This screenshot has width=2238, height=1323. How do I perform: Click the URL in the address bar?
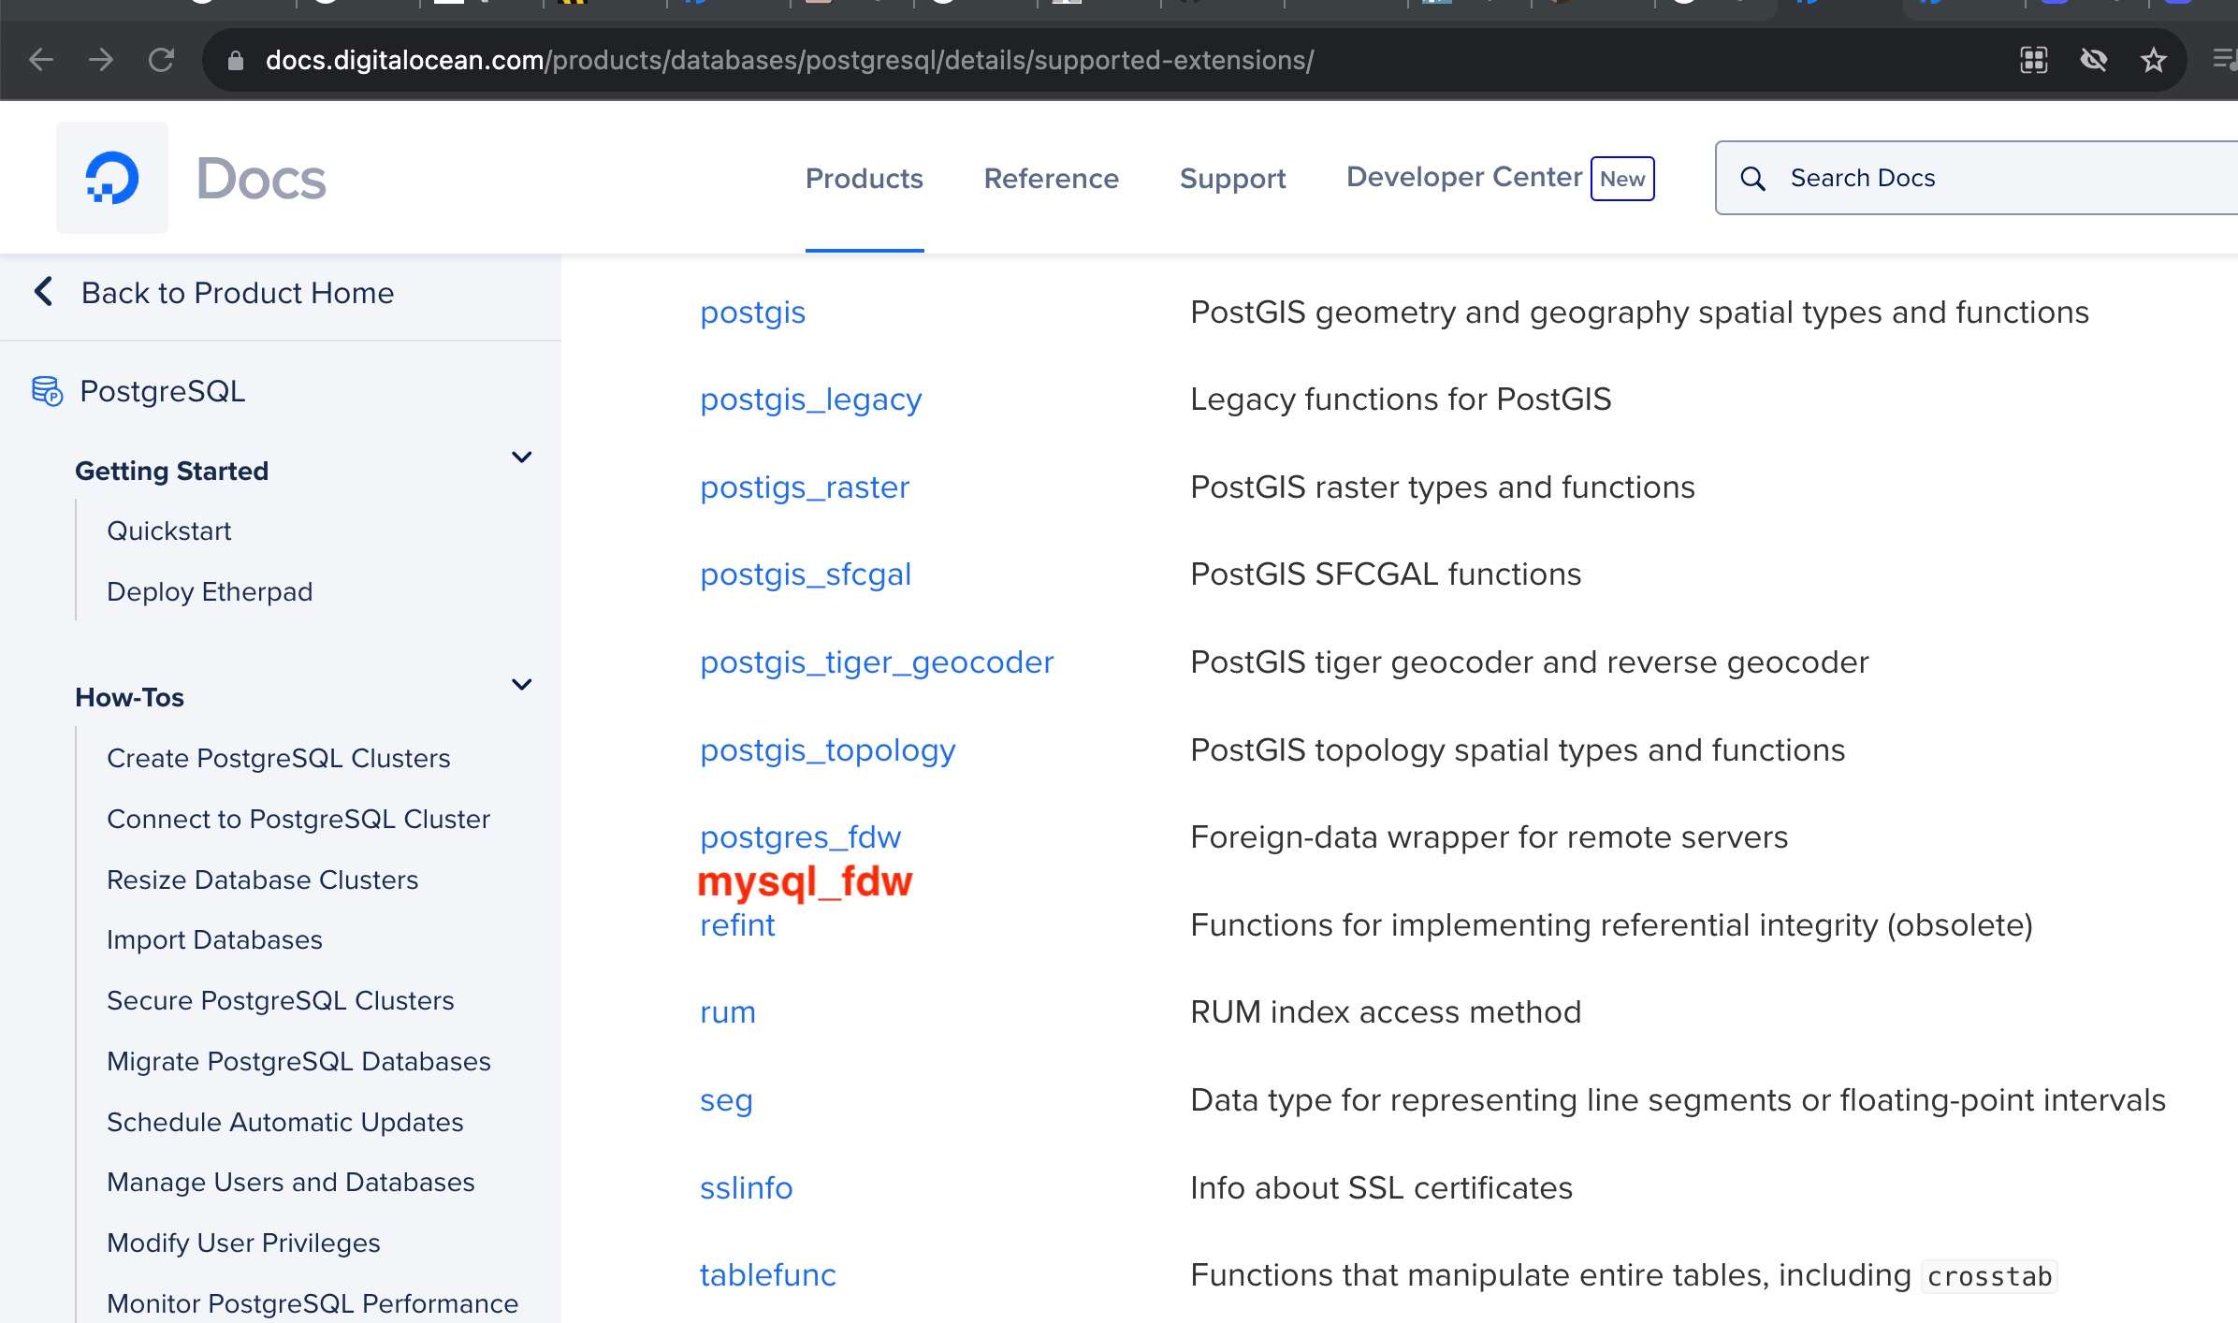[x=790, y=61]
